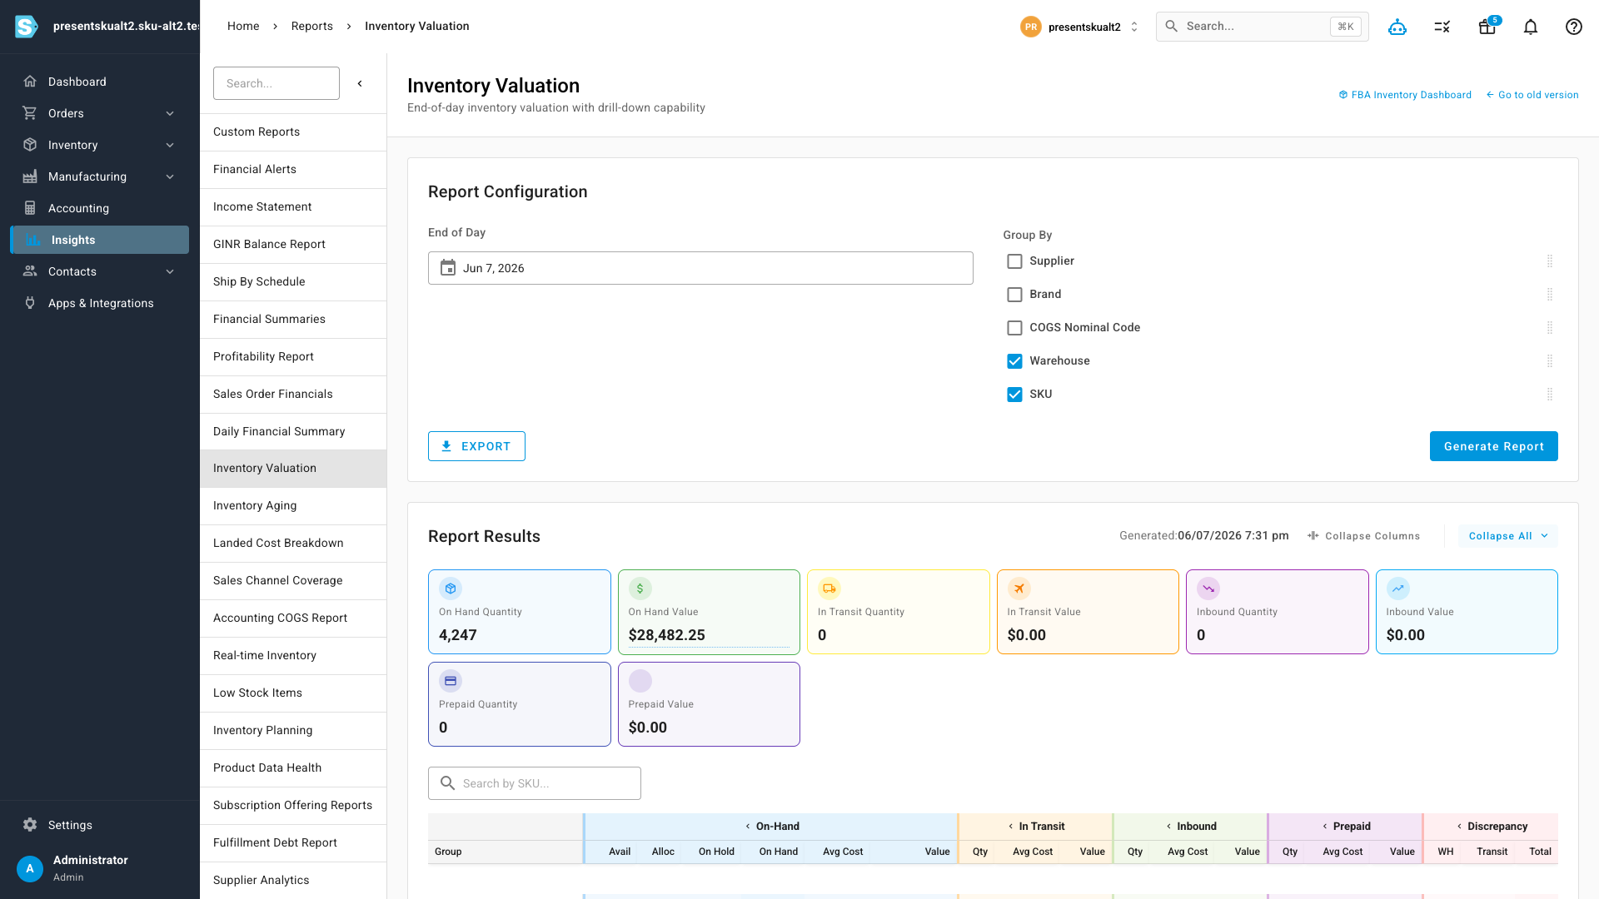Open Landed Cost Breakdown report
The width and height of the screenshot is (1599, 899).
coord(293,544)
